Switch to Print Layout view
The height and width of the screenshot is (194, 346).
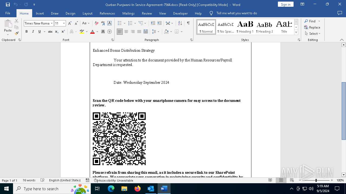[281, 180]
